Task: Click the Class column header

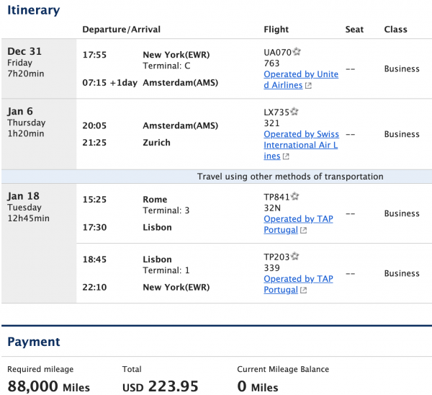Action: tap(395, 30)
